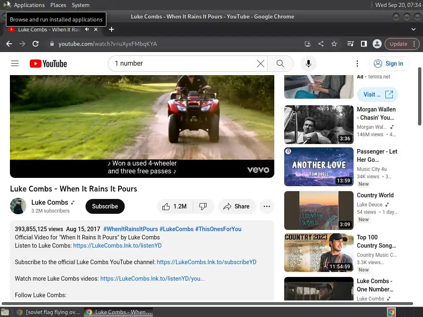Click the ad Visit button
Image resolution: width=423 pixels, height=317 pixels.
378,95
